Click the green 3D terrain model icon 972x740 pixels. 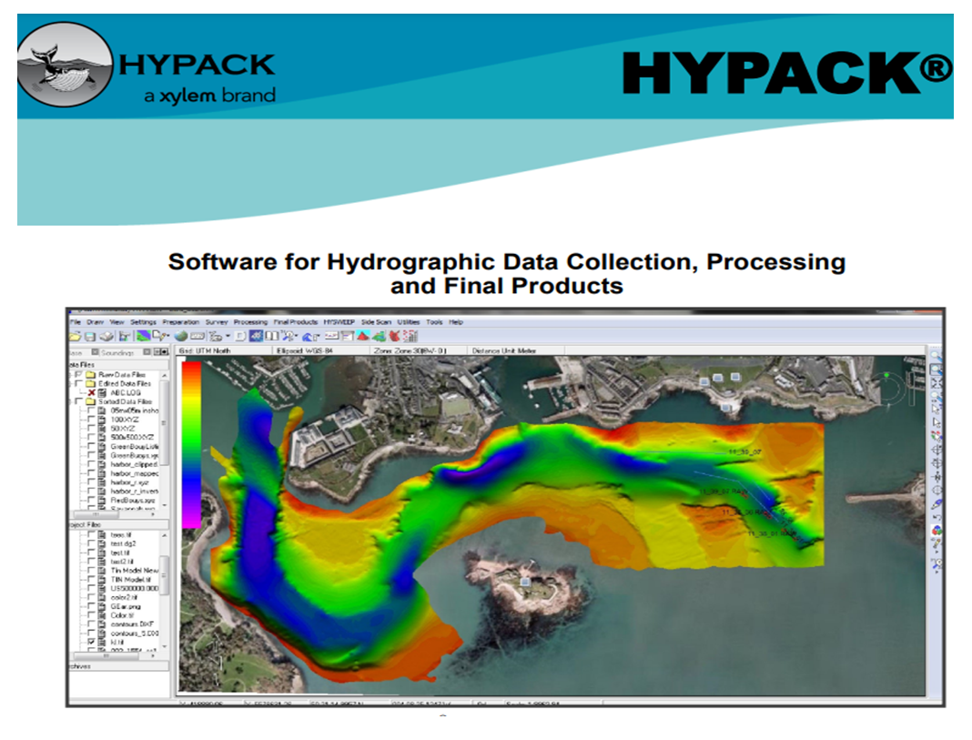pos(379,336)
